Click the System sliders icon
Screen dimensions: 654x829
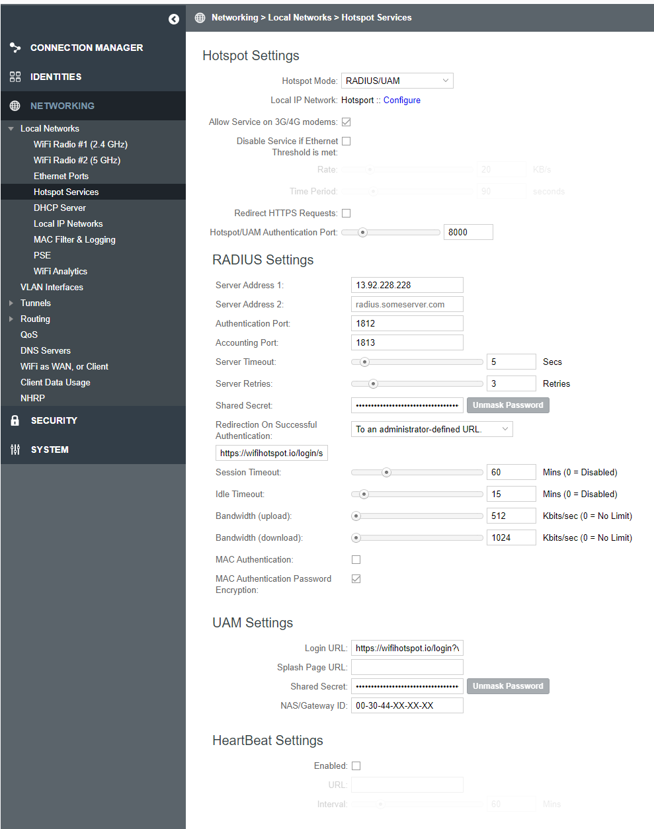coord(15,450)
